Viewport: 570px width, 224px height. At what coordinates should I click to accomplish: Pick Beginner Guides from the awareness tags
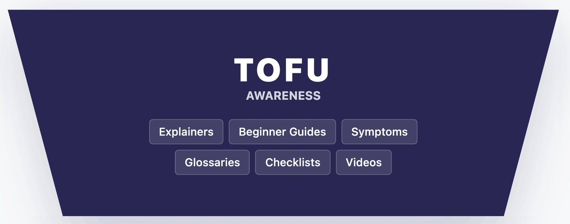(282, 132)
